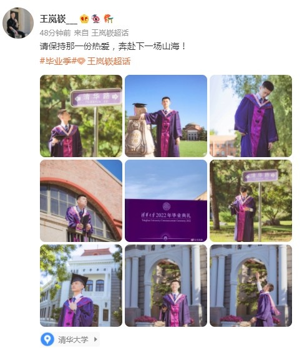This screenshot has height=348, width=302.
Task: Open the 清华大学 location tag
Action: click(73, 339)
